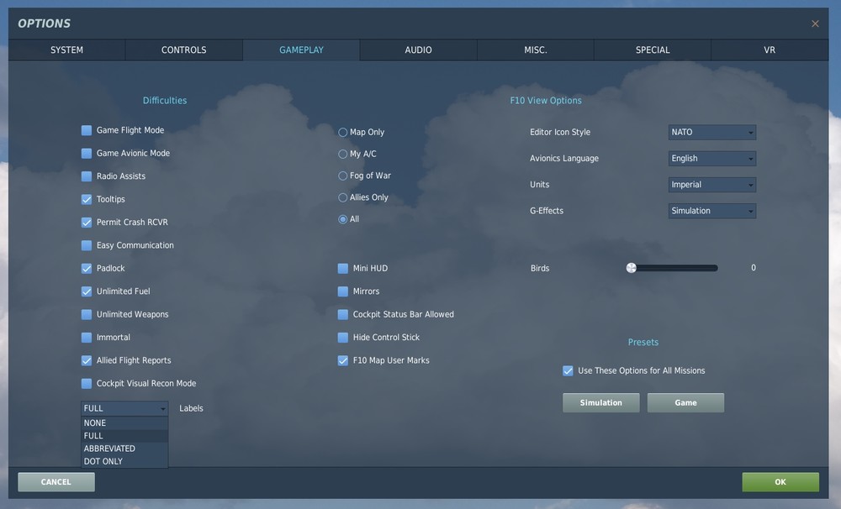Select the Map Only radio button
Screen dimensions: 841x509
pyautogui.click(x=343, y=133)
